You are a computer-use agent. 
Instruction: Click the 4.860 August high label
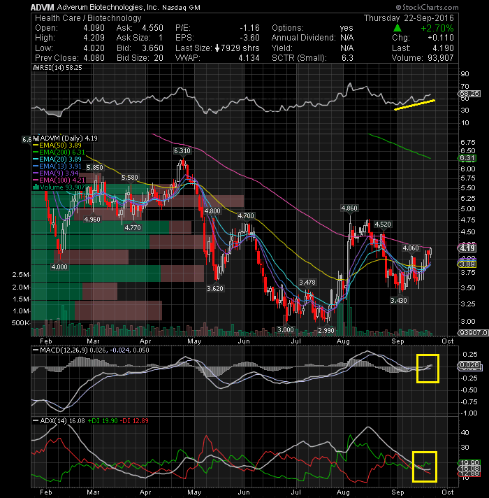[x=349, y=208]
